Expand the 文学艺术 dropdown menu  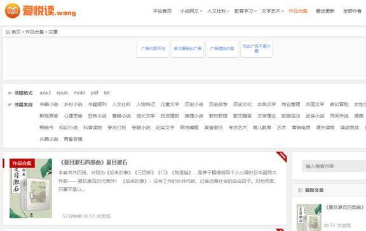click(x=273, y=11)
